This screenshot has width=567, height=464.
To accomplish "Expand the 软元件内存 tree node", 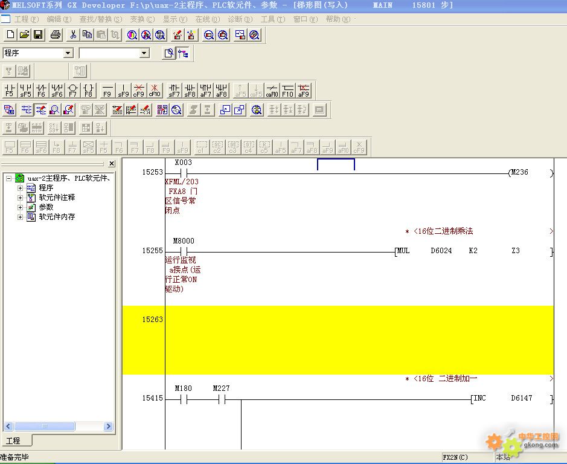I will [x=21, y=217].
